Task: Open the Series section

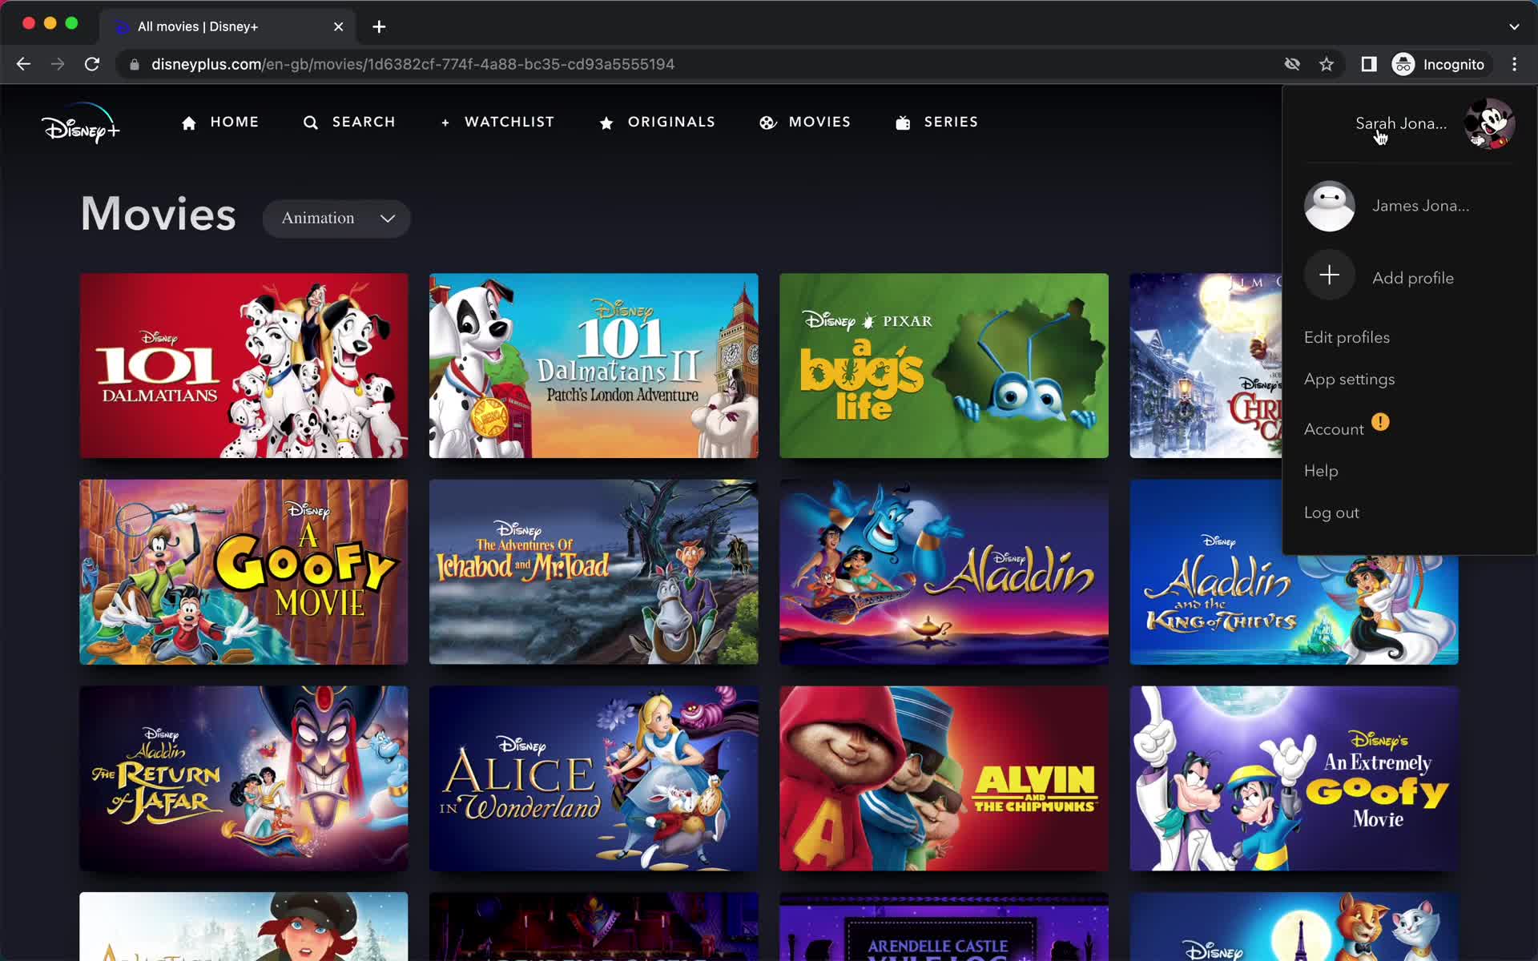Action: point(936,122)
